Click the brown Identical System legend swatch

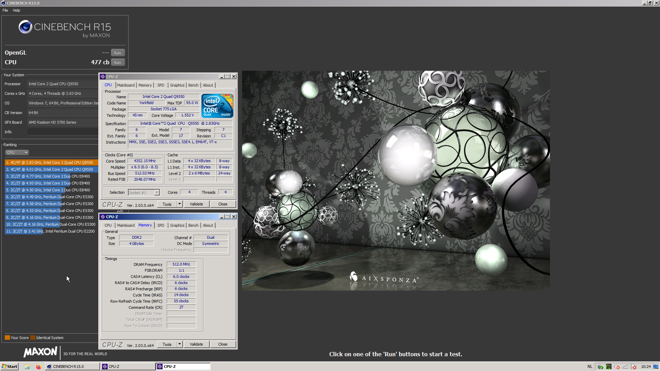pyautogui.click(x=33, y=338)
